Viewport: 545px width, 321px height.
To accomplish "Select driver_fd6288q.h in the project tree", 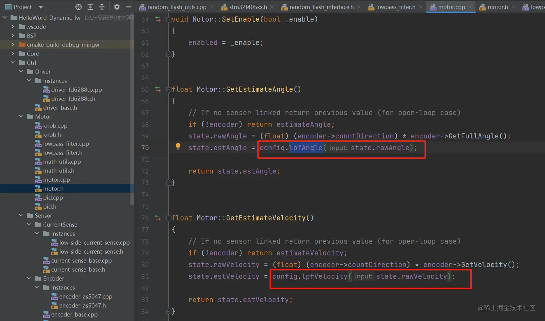I will pyautogui.click(x=73, y=99).
